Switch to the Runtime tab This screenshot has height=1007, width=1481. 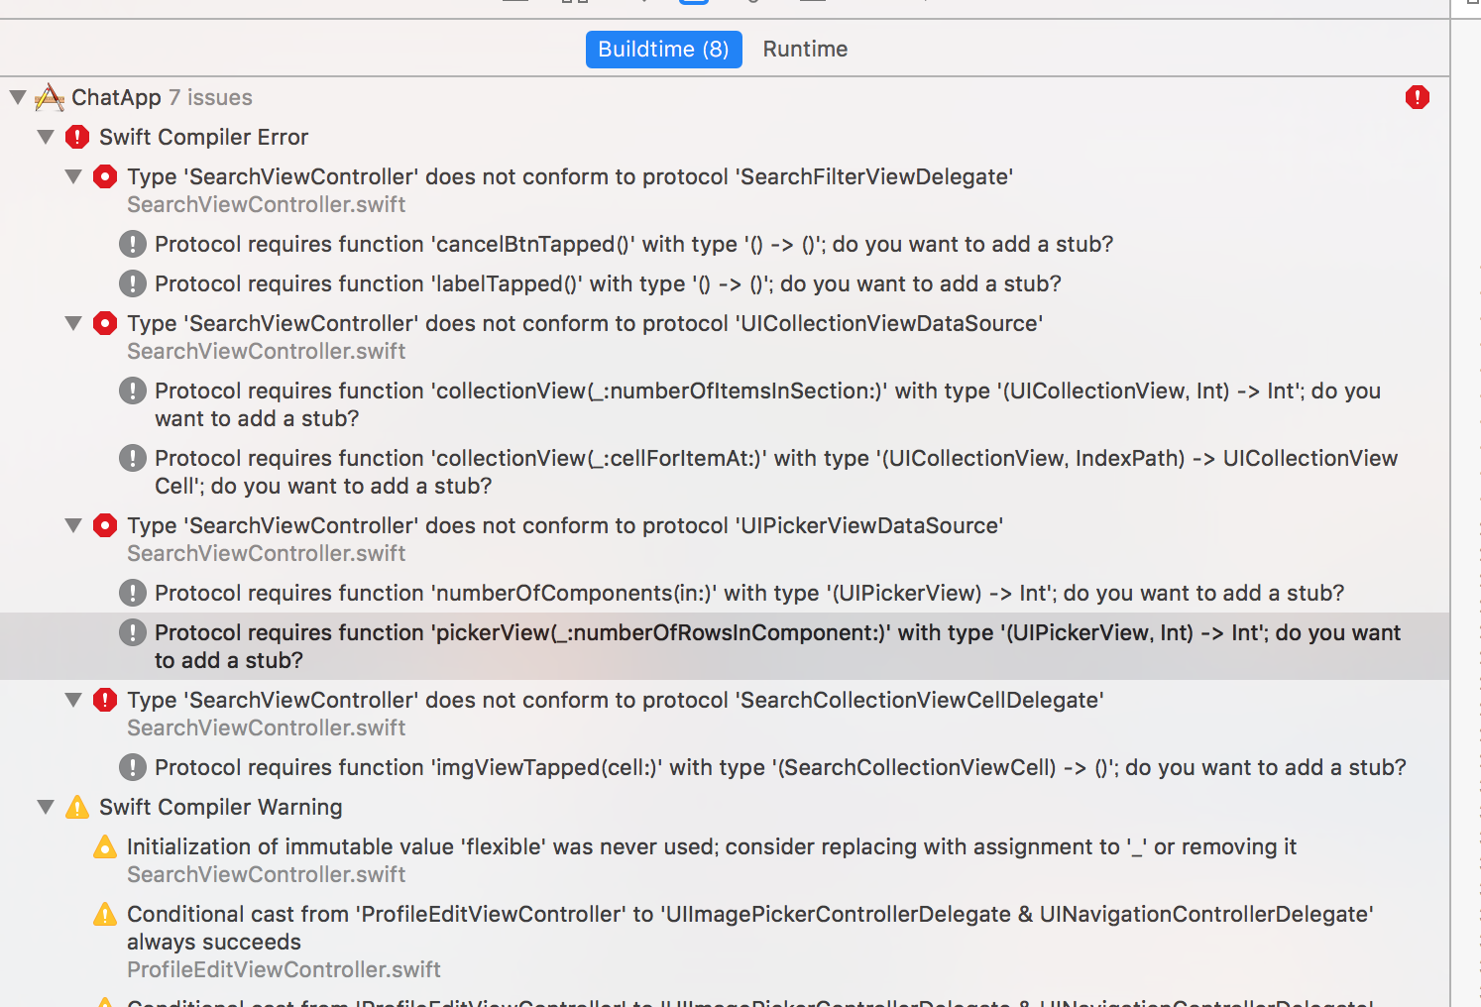pyautogui.click(x=805, y=50)
